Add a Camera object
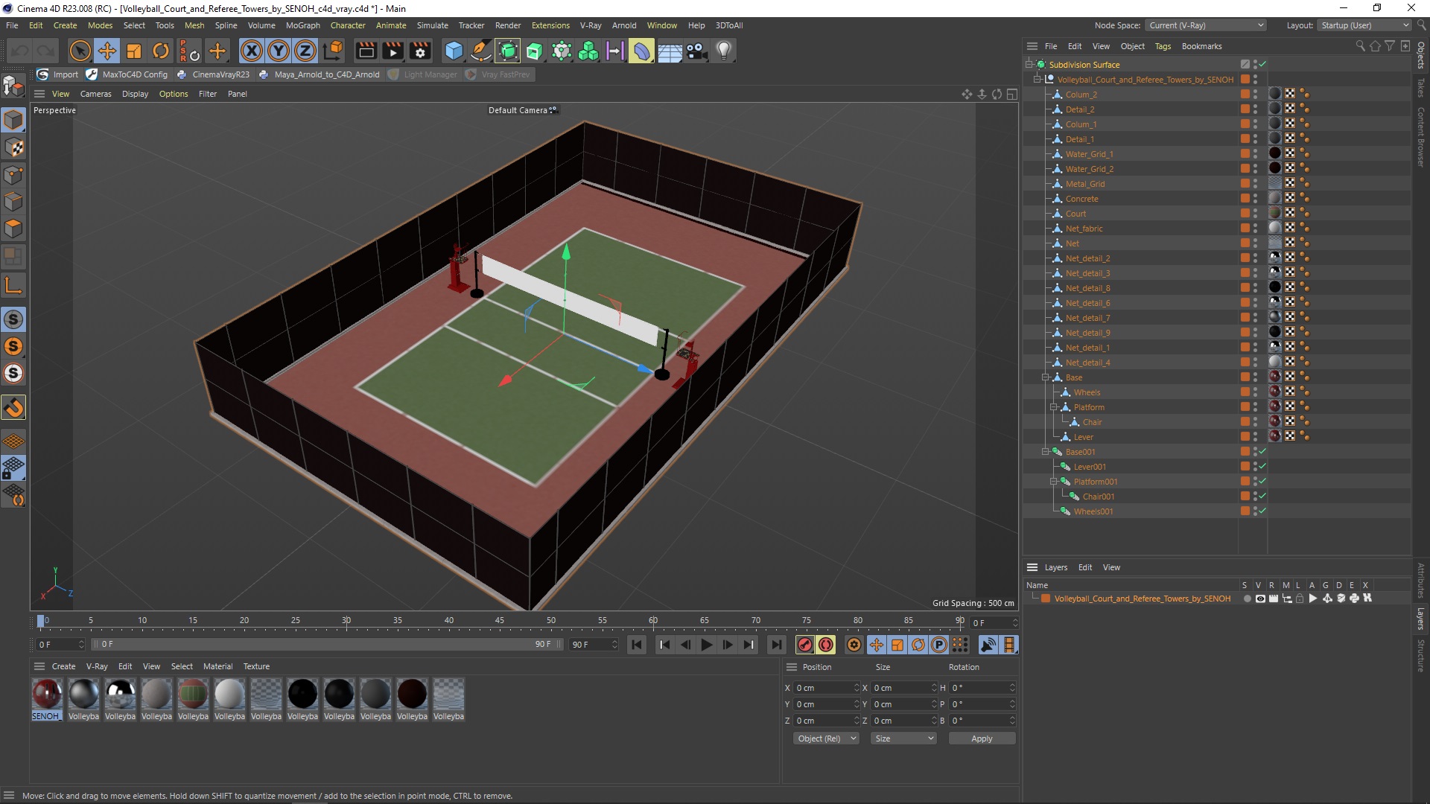The height and width of the screenshot is (804, 1430). tap(696, 51)
